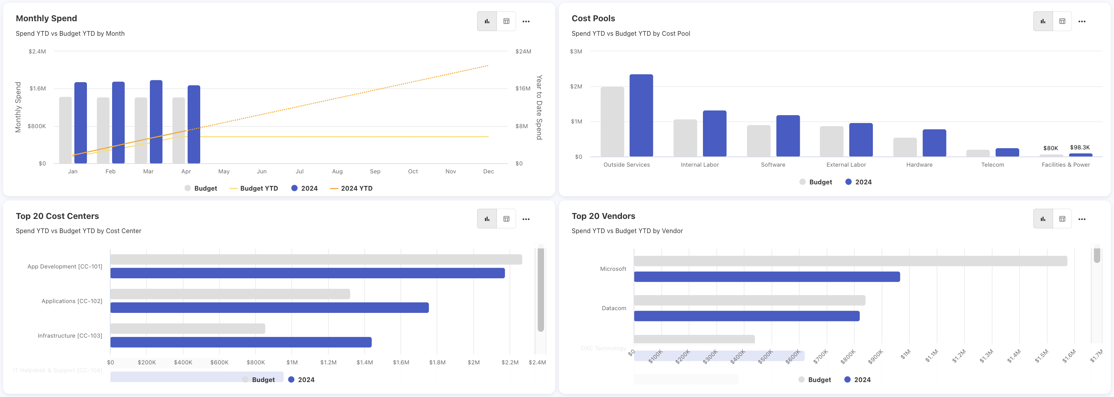Viewport: 1114px width, 397px height.
Task: Switch Monthly Spend to chart view
Action: tap(487, 21)
